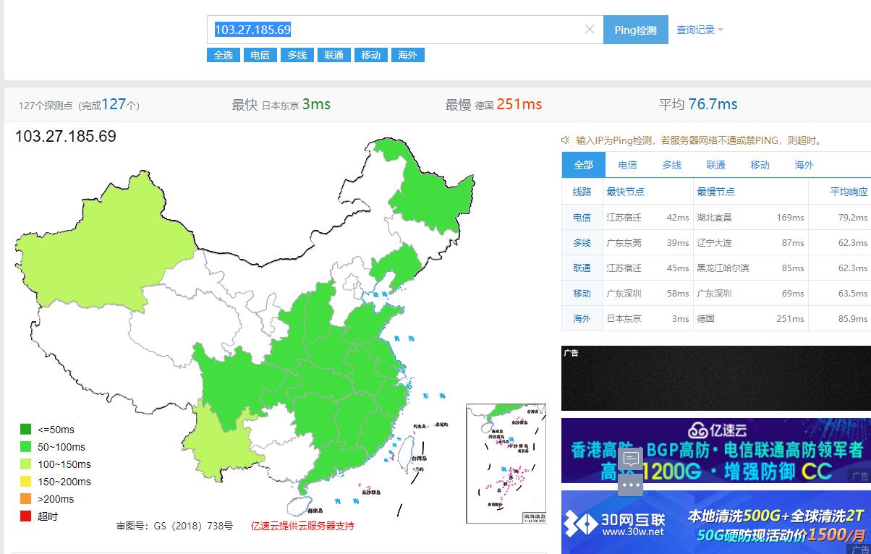The image size is (871, 554).
Task: Click the 79.2ms average response cell
Action: point(852,217)
